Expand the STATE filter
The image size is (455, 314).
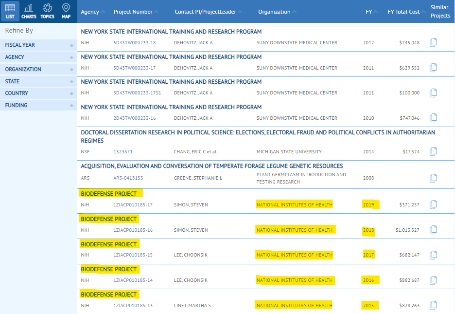(x=38, y=82)
